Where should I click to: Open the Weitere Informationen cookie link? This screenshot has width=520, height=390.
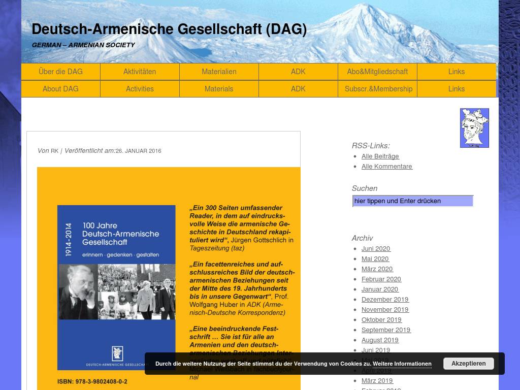(402, 364)
